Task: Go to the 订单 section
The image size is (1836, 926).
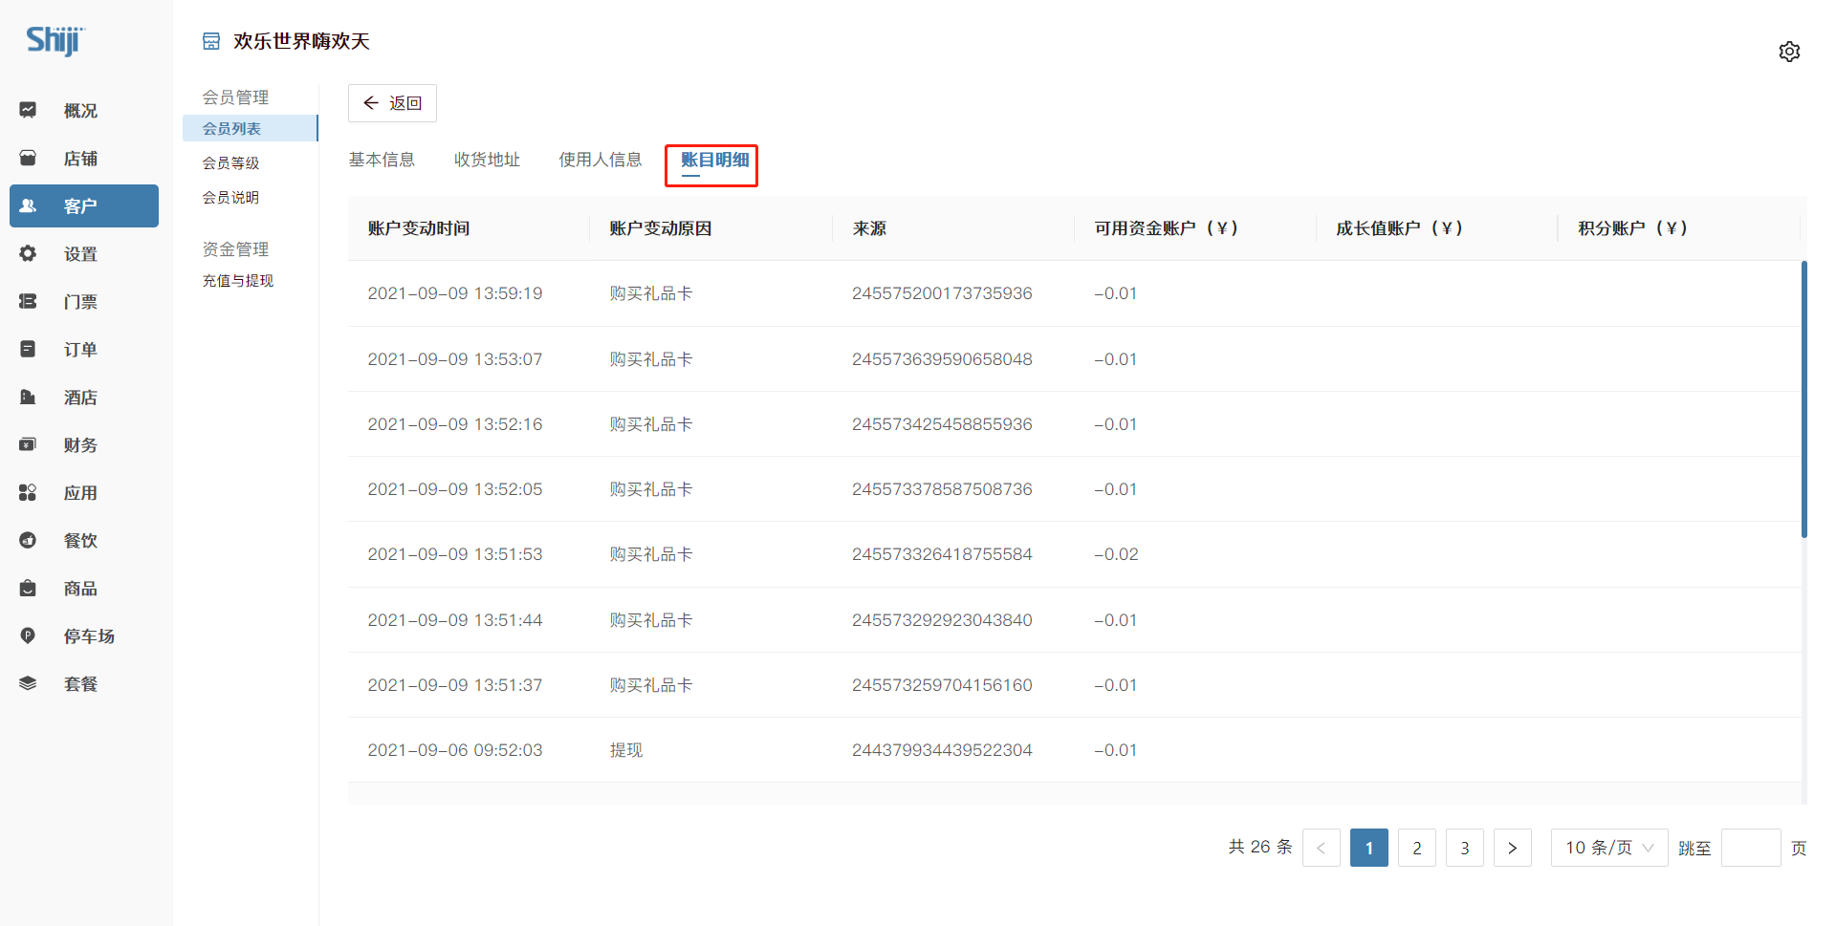Action: tap(84, 350)
